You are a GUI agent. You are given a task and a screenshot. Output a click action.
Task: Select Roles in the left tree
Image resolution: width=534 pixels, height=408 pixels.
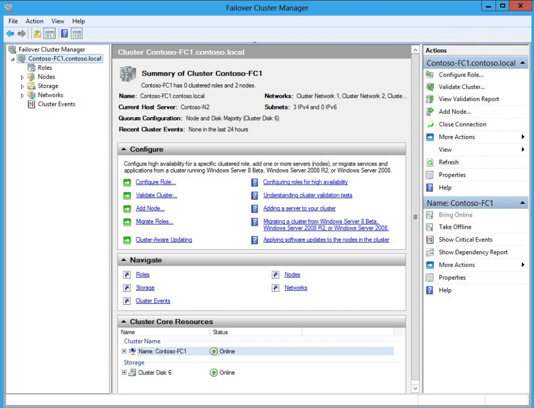[45, 68]
